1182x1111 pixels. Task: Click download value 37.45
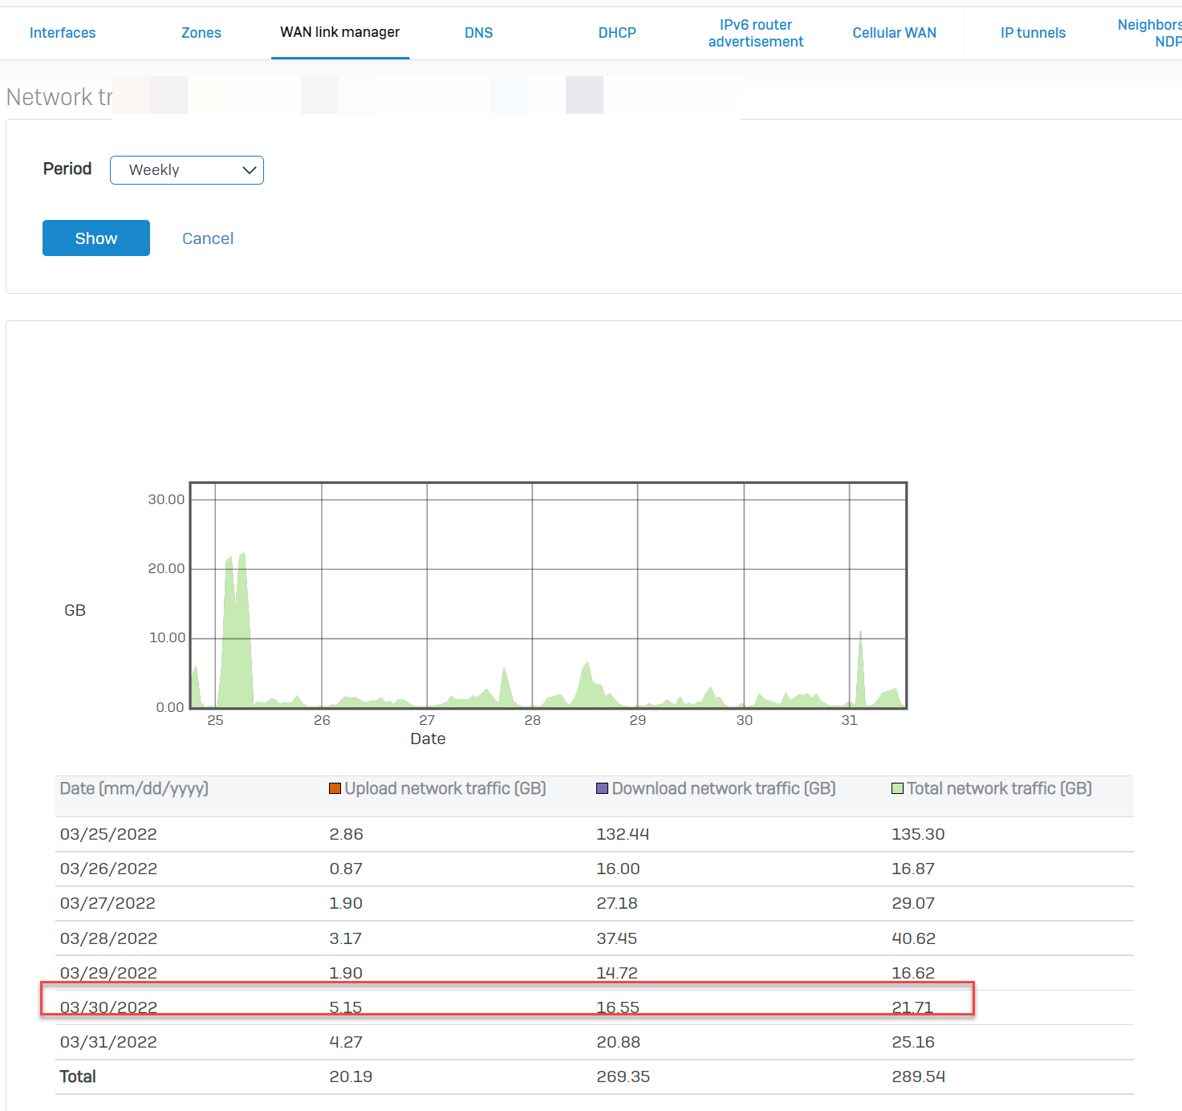[616, 938]
